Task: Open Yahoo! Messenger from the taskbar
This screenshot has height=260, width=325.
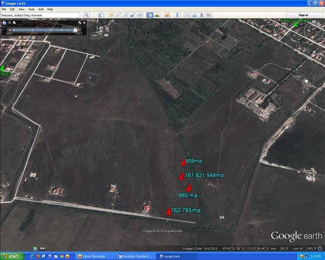Action: click(x=94, y=256)
